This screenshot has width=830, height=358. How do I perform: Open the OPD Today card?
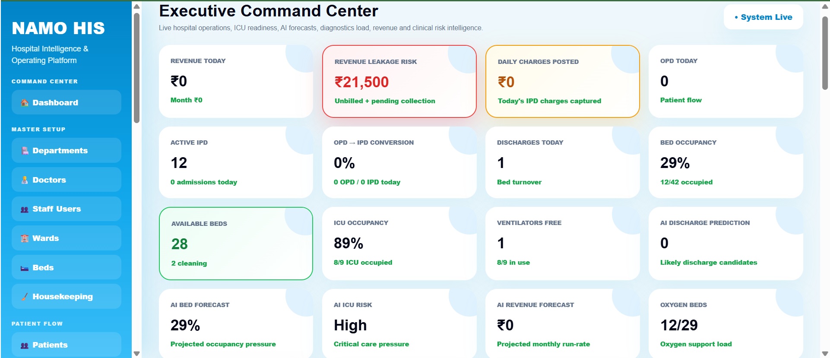click(x=726, y=82)
